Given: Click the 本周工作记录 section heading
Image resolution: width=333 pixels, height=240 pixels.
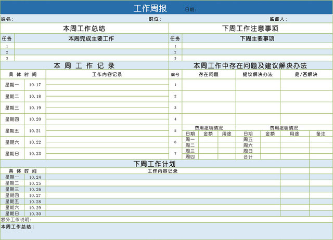Looking at the screenshot, I should coord(84,66).
